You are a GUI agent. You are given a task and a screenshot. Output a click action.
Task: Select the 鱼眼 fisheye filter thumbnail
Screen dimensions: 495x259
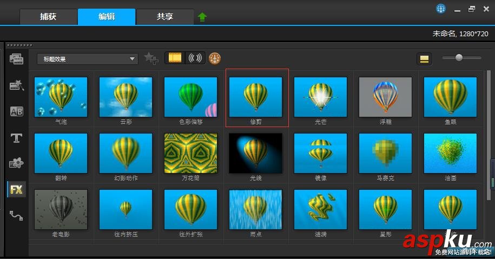451,97
